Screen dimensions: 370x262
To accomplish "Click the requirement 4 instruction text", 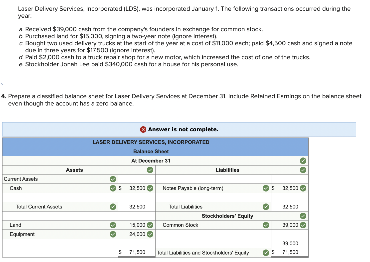I will [181, 100].
